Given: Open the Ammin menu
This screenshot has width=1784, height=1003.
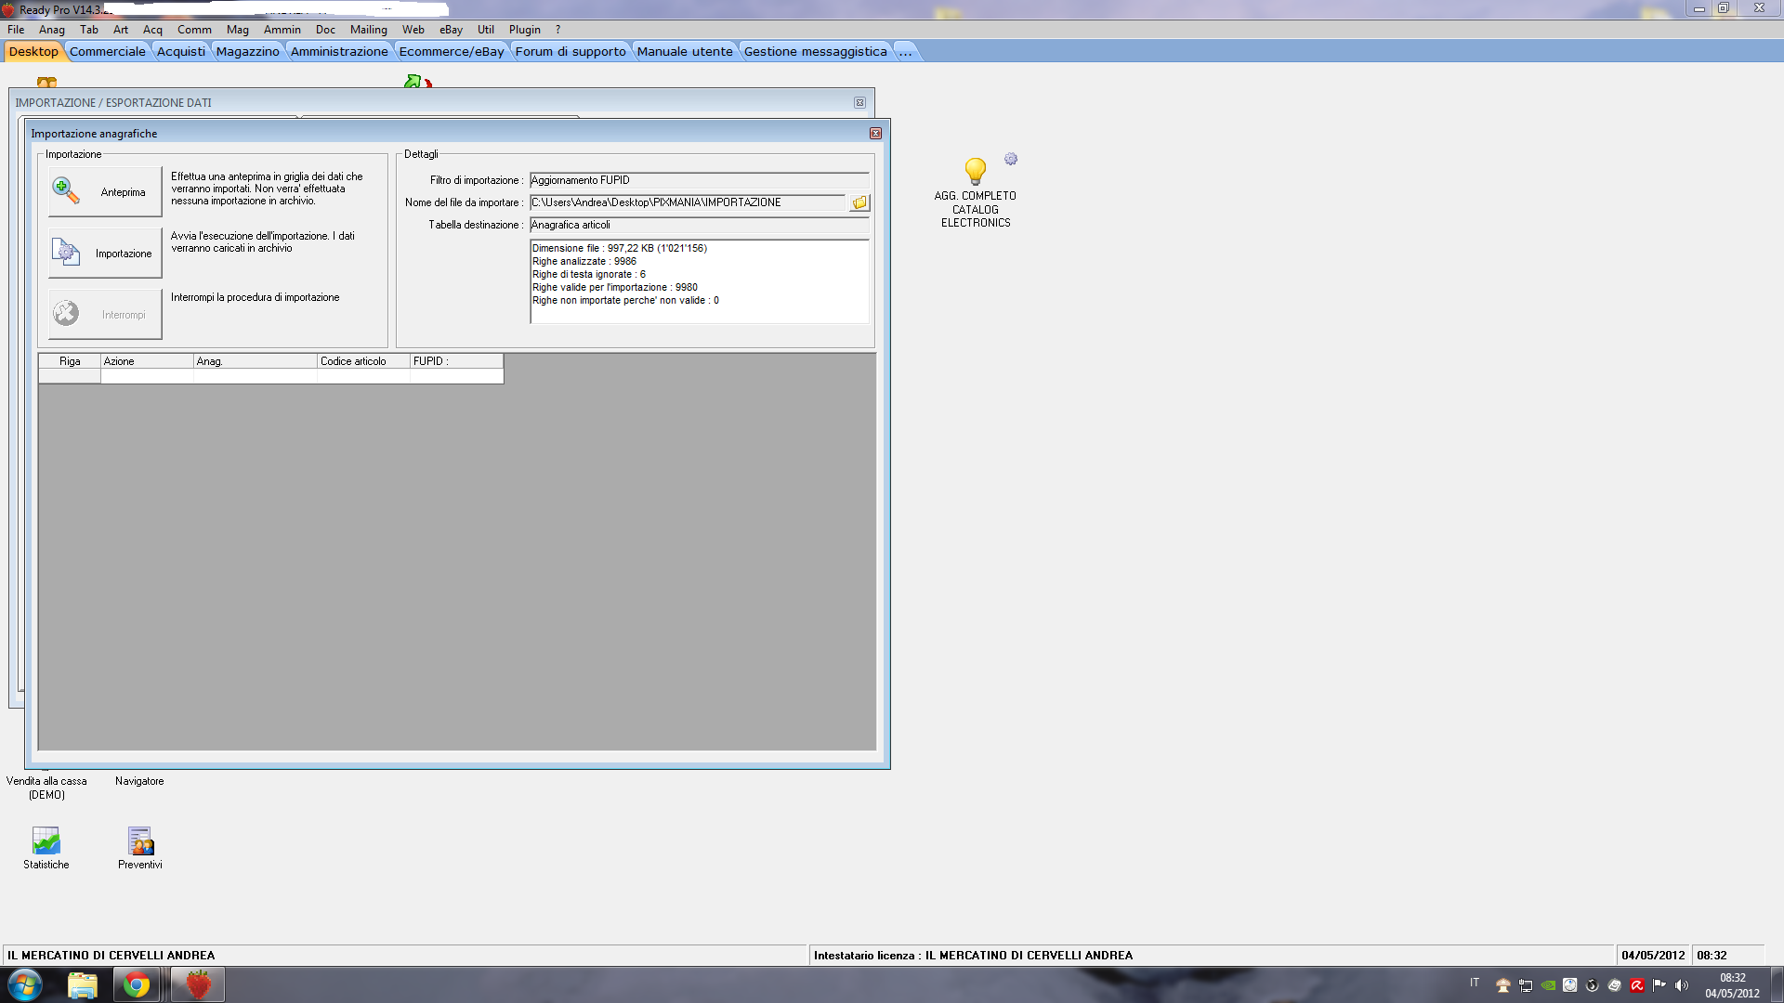Looking at the screenshot, I should click(282, 30).
